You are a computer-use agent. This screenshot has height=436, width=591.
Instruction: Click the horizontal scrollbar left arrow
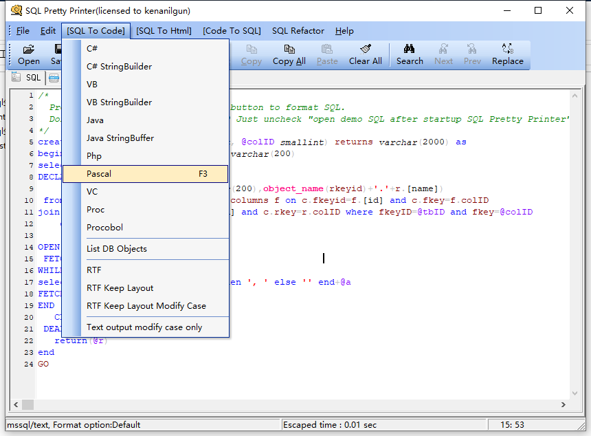pos(16,404)
